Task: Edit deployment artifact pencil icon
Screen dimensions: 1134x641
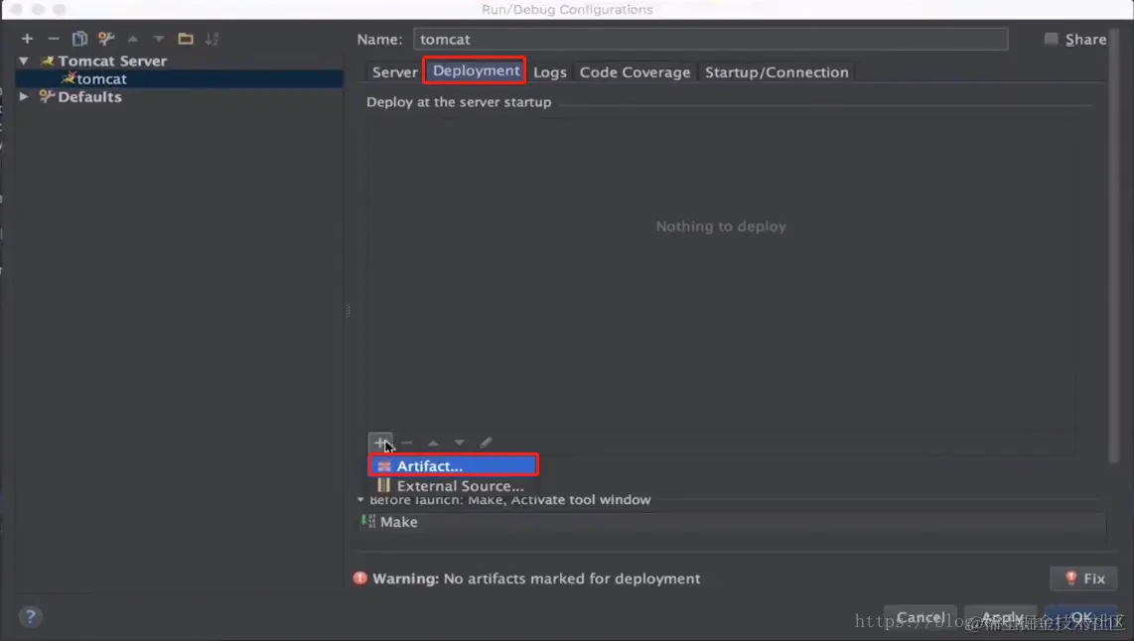Action: tap(486, 443)
